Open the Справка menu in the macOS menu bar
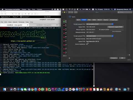The width and height of the screenshot is (133, 100). coord(39,9)
